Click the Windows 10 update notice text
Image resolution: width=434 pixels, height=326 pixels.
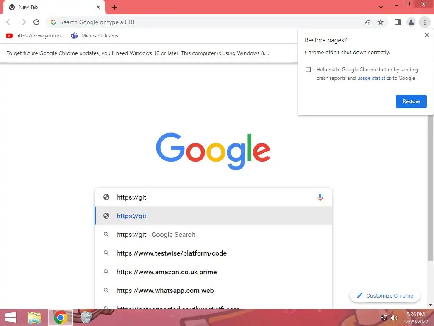pos(138,53)
